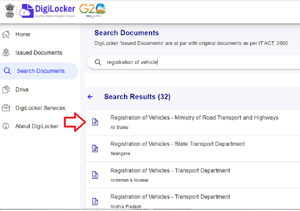Click the document icon beside the Ministry result
300x211 pixels.
(95, 121)
